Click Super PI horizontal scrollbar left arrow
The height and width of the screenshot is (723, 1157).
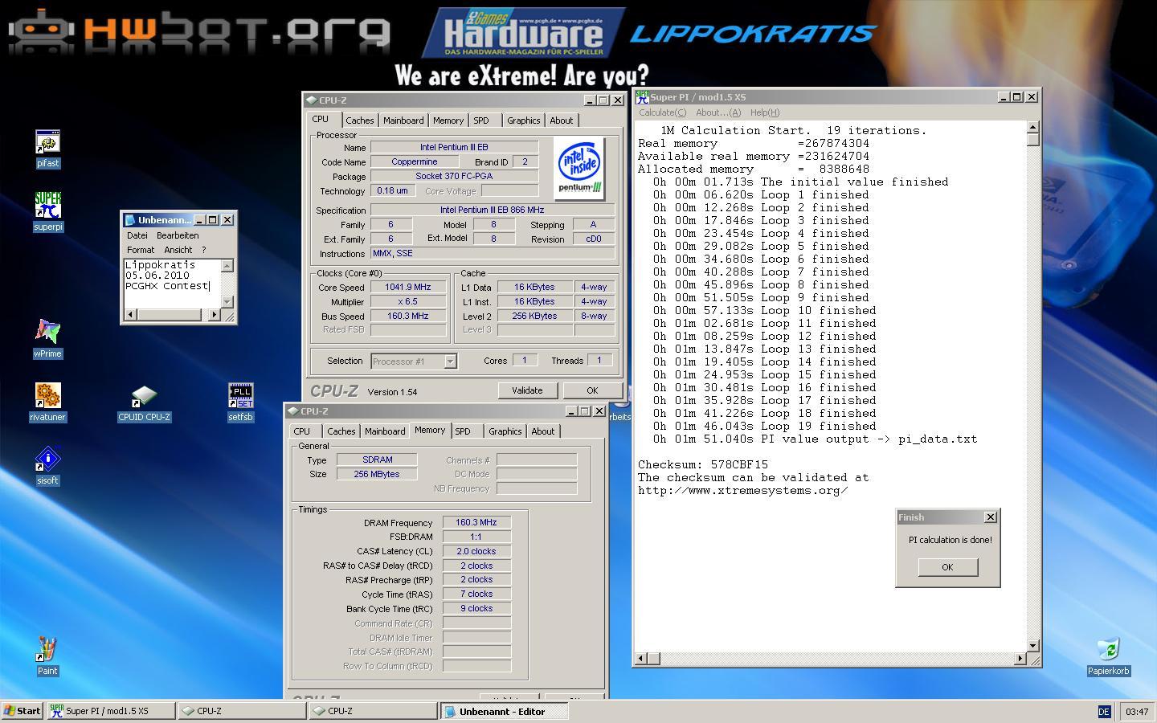coord(641,659)
